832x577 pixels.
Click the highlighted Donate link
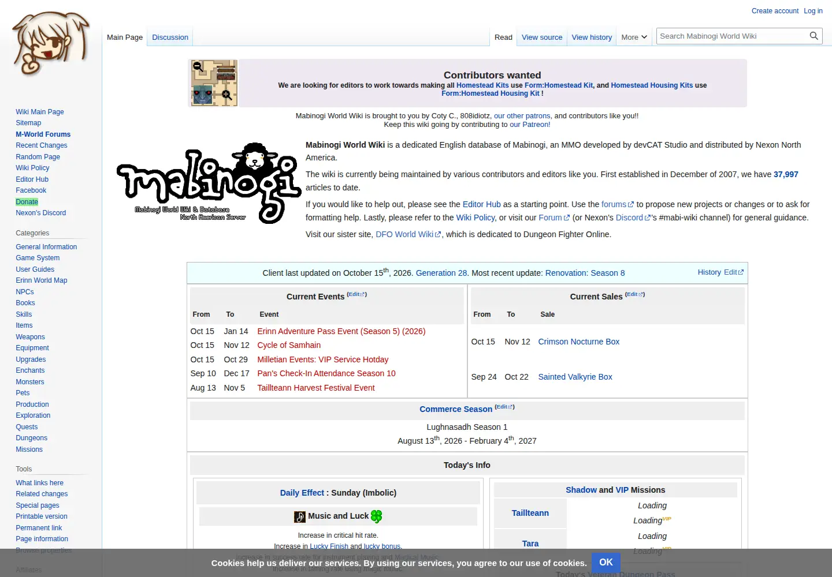point(27,202)
